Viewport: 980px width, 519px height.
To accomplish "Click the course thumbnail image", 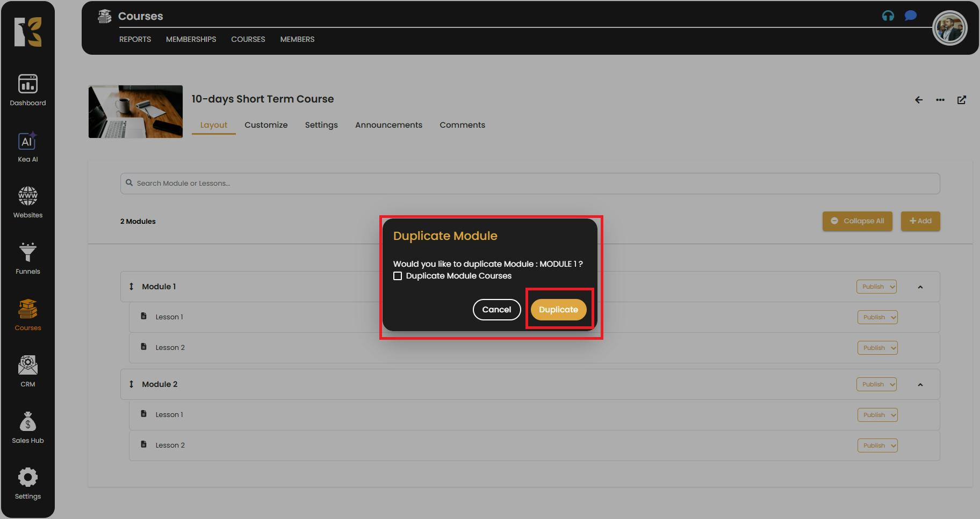I will click(x=135, y=112).
